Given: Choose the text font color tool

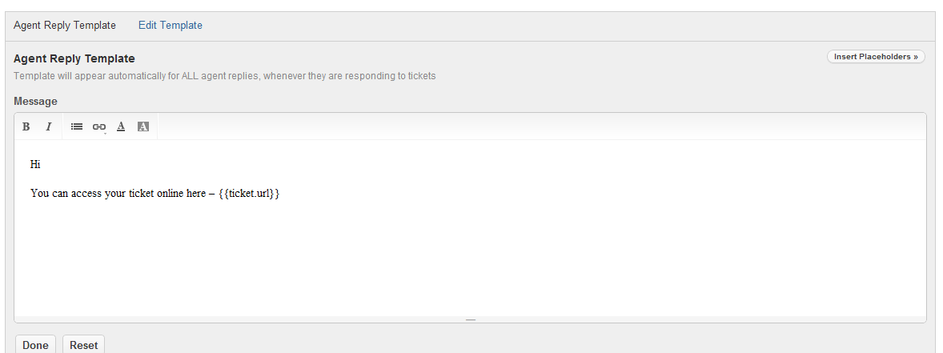Looking at the screenshot, I should pos(121,126).
